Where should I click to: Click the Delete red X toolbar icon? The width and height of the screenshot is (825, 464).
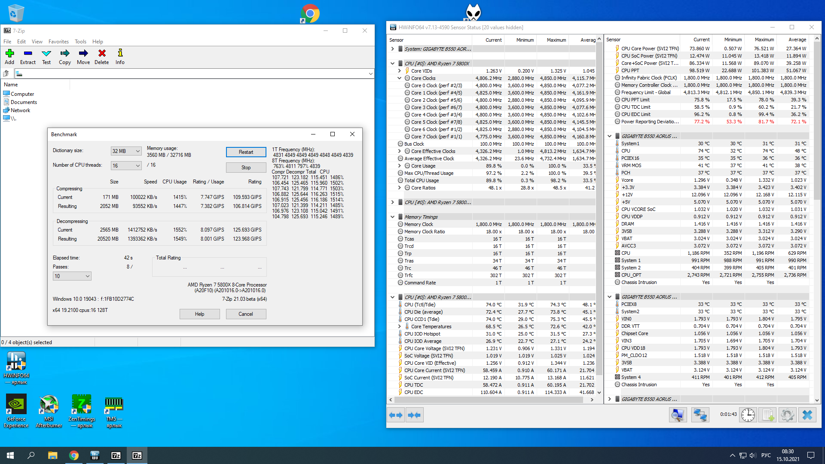click(x=102, y=56)
